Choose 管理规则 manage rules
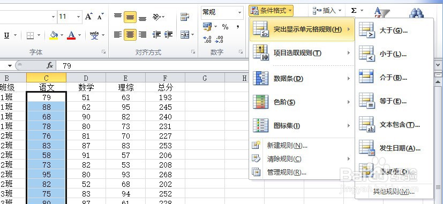 (x=302, y=172)
